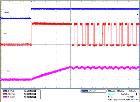Screen dimensions: 140x102
Task: Click the red C2 channel badge
Action: pos(5,94)
